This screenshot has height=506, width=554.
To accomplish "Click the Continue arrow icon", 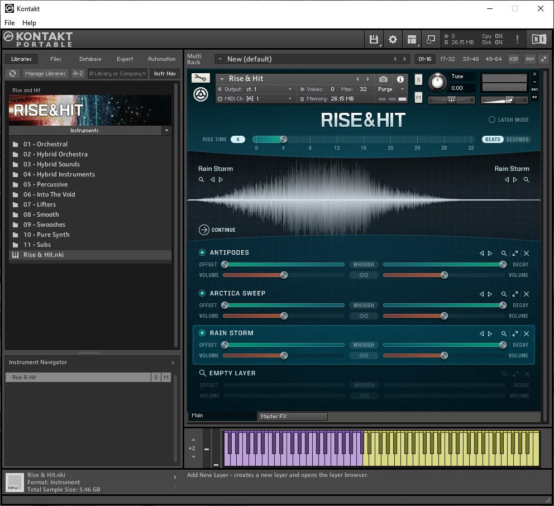I will (x=204, y=230).
